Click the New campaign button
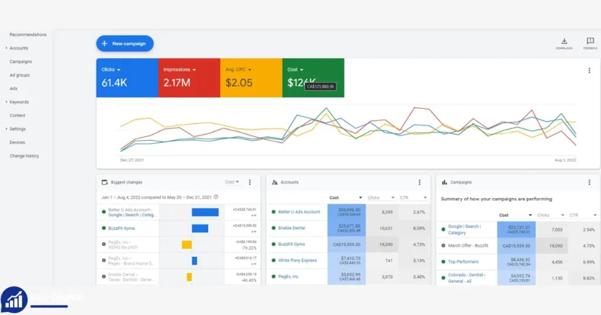 tap(125, 43)
